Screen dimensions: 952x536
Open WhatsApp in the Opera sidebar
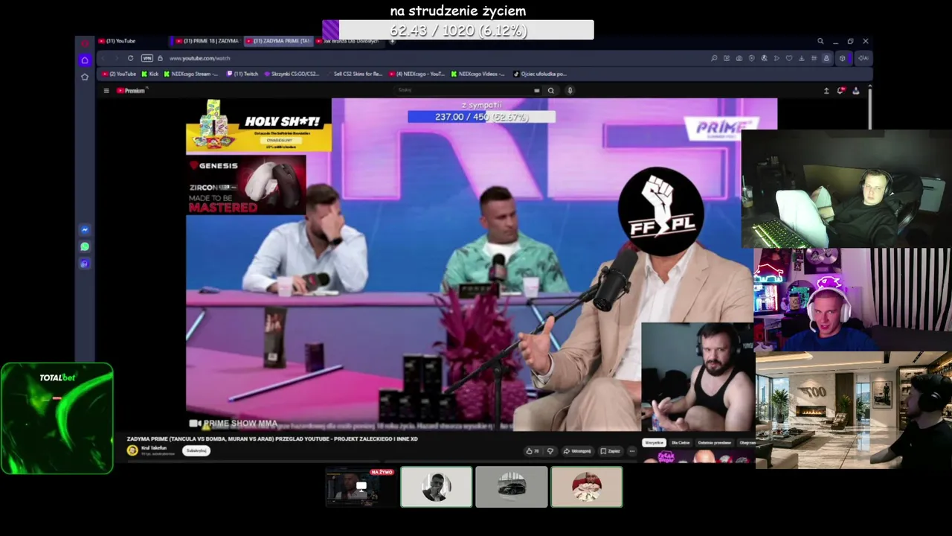85,247
